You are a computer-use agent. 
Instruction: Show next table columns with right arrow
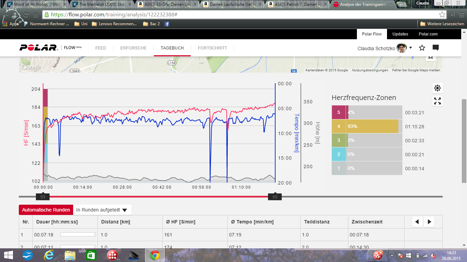[429, 222]
